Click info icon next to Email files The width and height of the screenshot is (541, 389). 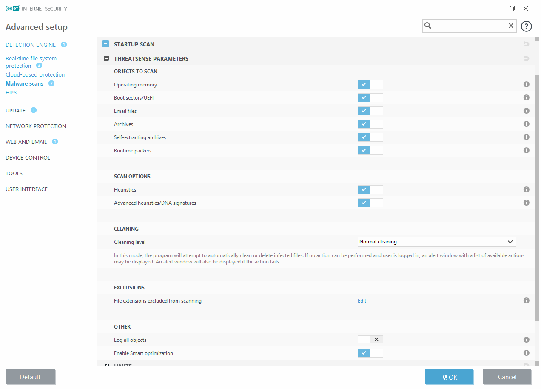coord(526,111)
